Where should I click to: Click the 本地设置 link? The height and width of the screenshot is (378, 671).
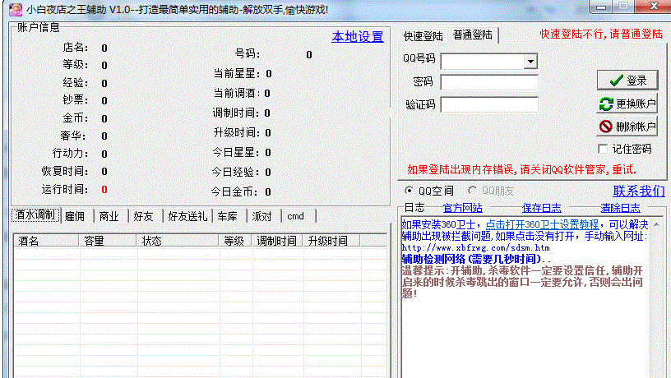click(357, 36)
